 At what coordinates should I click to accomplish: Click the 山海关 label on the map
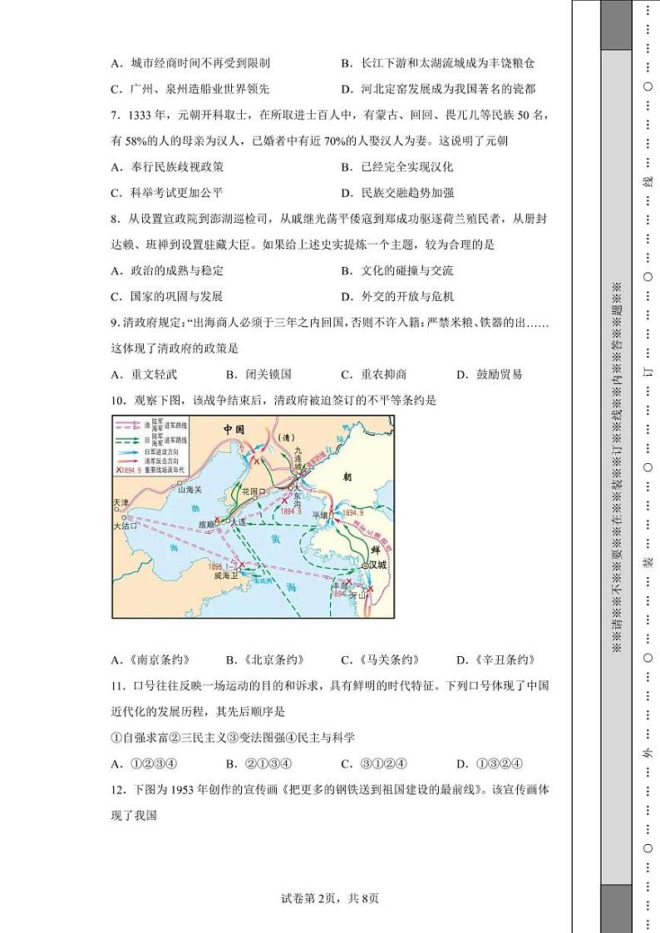click(191, 490)
